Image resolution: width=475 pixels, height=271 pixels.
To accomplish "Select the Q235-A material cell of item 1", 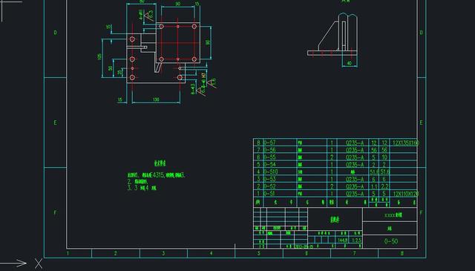I will [355, 194].
